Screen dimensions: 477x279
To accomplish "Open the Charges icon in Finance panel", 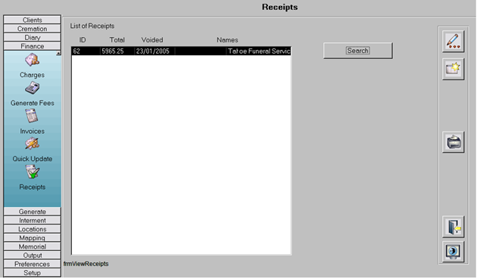I will pyautogui.click(x=32, y=60).
